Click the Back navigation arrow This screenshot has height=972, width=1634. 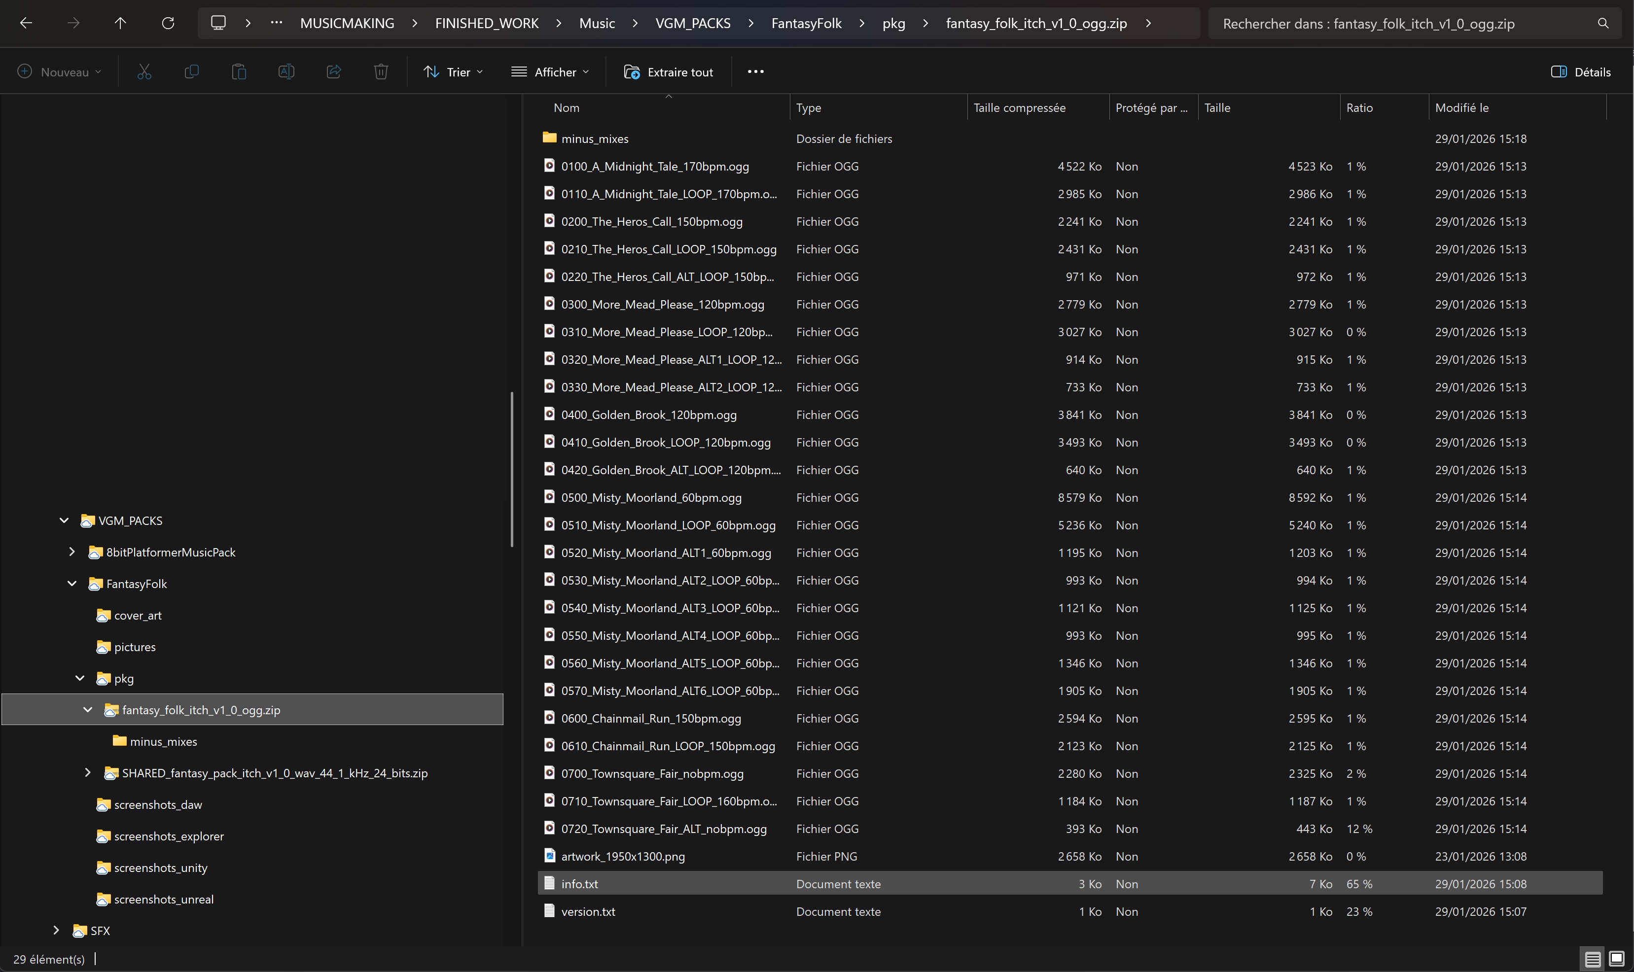pyautogui.click(x=26, y=24)
